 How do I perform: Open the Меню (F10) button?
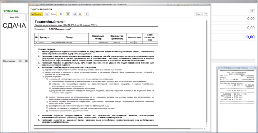click(14, 17)
